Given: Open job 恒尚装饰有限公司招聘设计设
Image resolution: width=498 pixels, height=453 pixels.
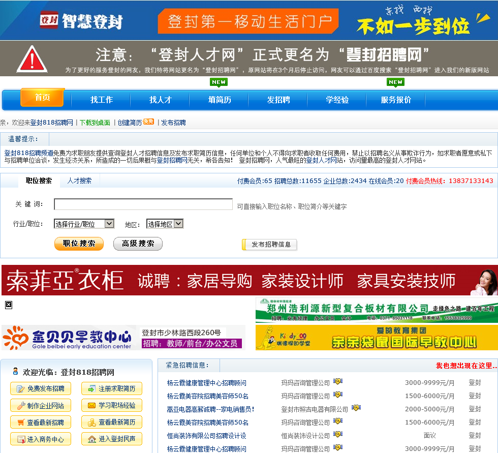Looking at the screenshot, I should 206,436.
